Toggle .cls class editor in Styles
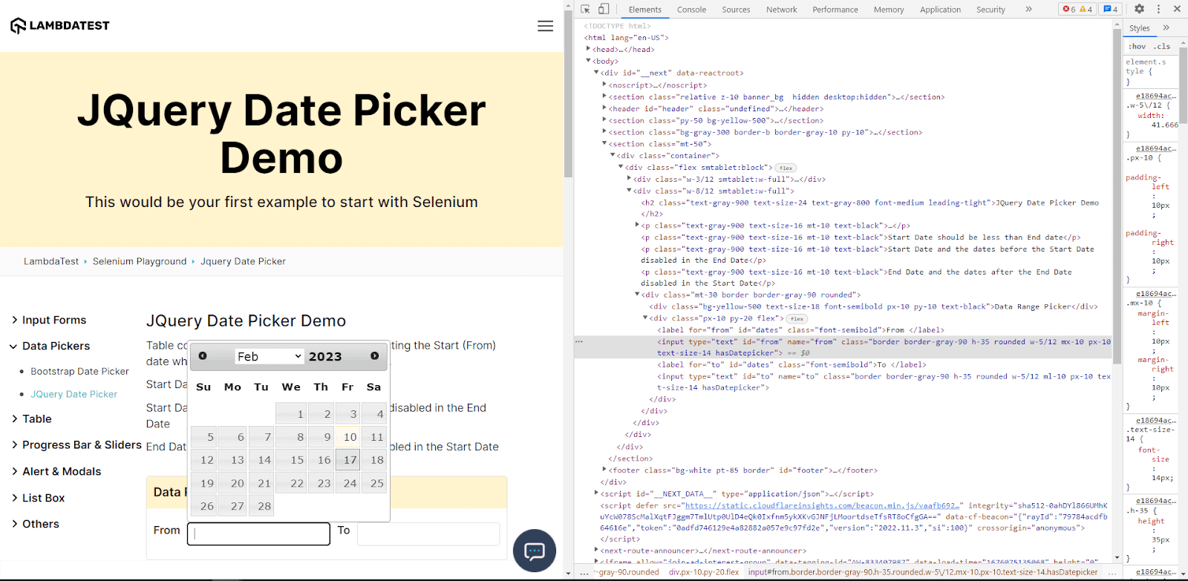The width and height of the screenshot is (1188, 581). point(1162,46)
